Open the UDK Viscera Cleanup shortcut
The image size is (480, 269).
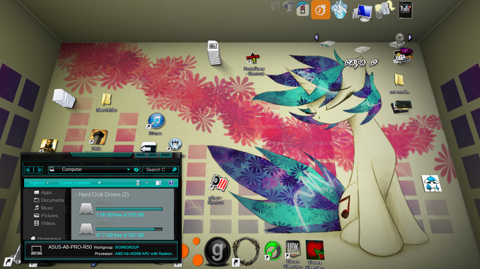coord(292,249)
